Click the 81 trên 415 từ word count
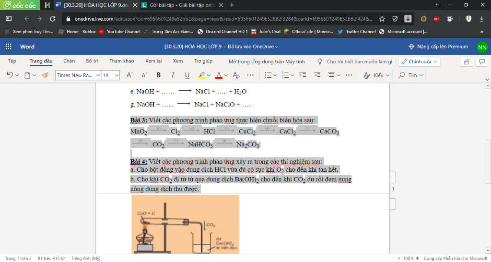 click(51, 258)
